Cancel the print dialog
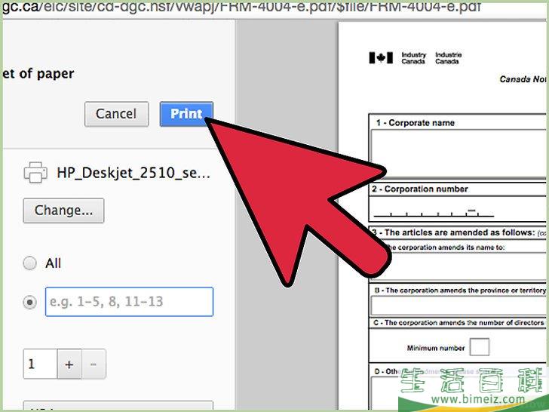The image size is (549, 412). pyautogui.click(x=116, y=114)
